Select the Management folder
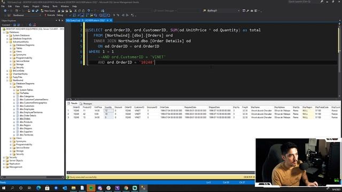Screen dimensions: 342x192 tap(15, 167)
